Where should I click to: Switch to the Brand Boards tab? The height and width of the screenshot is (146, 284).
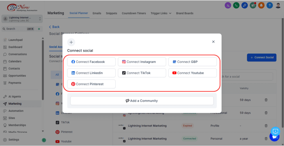click(x=185, y=13)
